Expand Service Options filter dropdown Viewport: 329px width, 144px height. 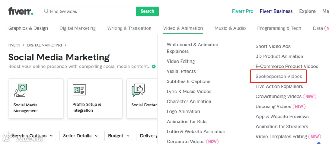32,136
